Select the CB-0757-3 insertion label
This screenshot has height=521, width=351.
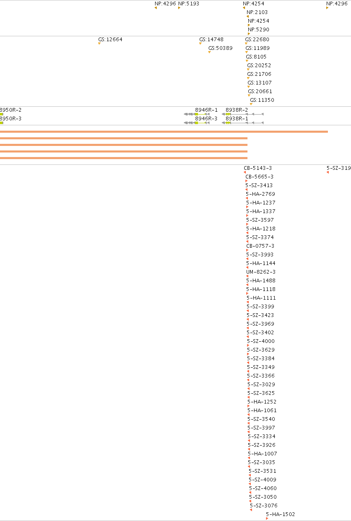[260, 246]
